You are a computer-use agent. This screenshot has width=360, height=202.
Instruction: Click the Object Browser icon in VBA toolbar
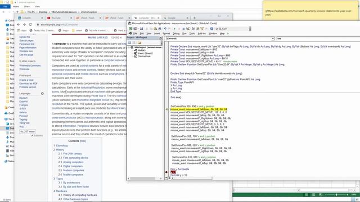tap(202, 29)
